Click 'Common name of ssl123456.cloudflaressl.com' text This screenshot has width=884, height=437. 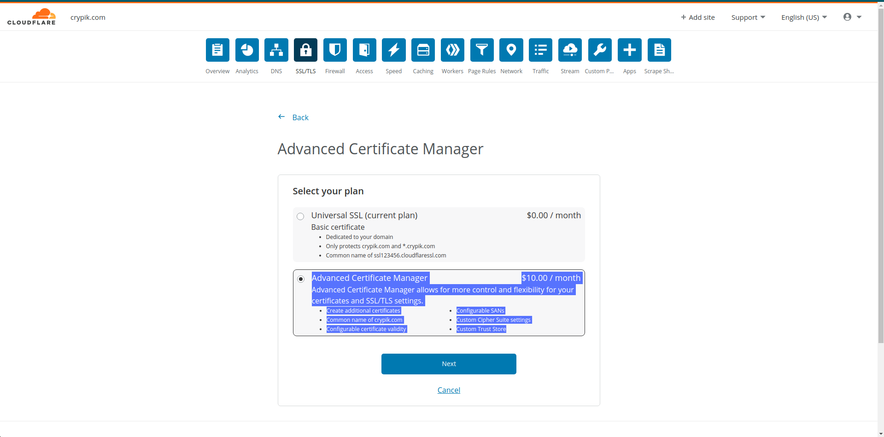tap(386, 256)
